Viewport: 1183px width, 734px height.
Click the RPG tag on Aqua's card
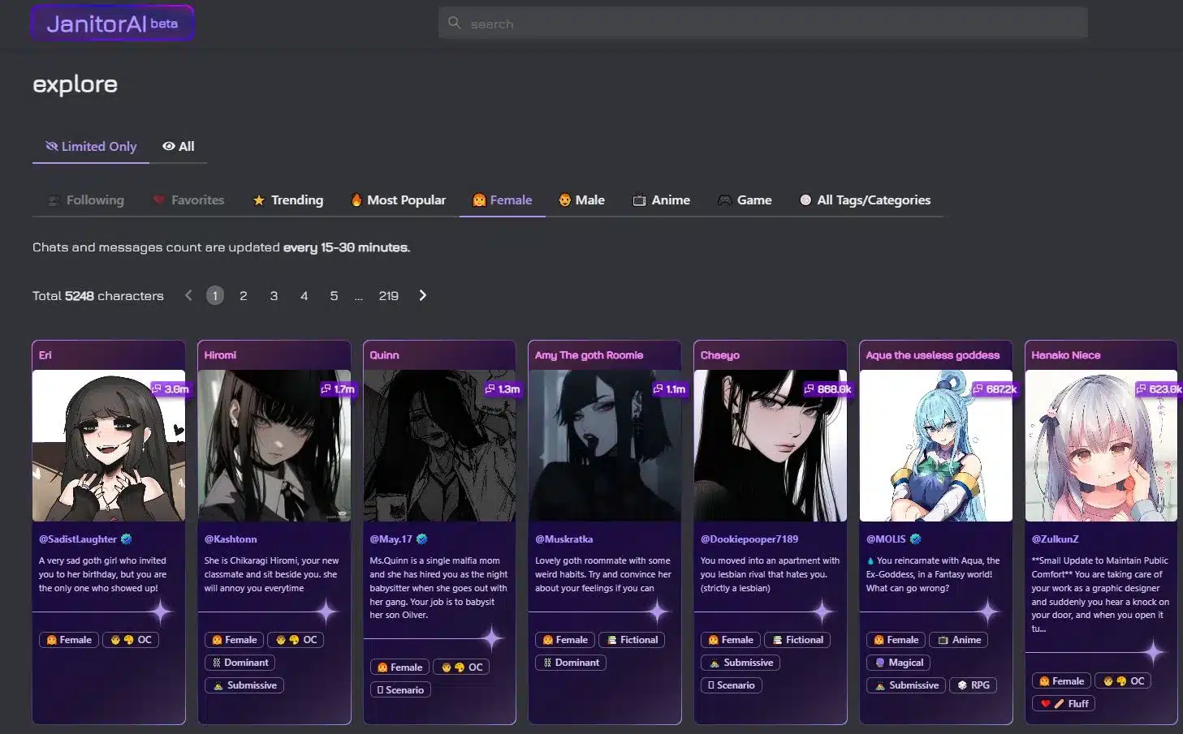click(973, 685)
